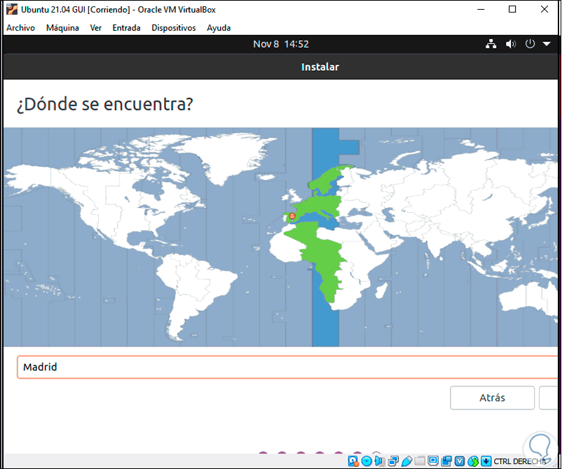Click the shared folders status icon
This screenshot has width=562, height=469.
[420, 461]
